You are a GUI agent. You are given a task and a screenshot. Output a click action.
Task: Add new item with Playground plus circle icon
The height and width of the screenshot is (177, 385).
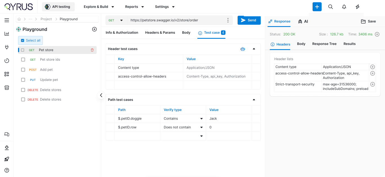(94, 29)
